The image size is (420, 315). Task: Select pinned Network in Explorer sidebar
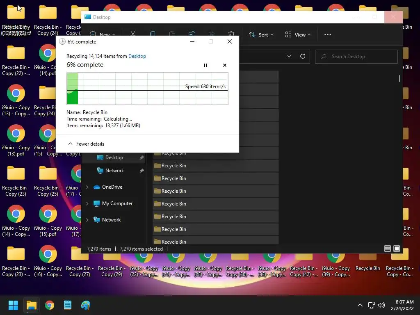(114, 171)
